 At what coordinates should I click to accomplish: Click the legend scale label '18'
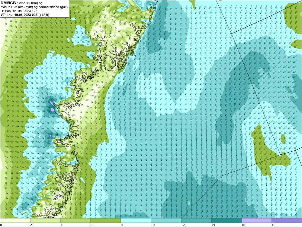click(x=273, y=225)
